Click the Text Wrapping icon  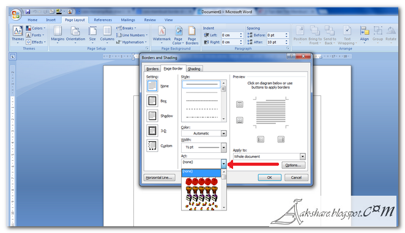click(x=347, y=35)
